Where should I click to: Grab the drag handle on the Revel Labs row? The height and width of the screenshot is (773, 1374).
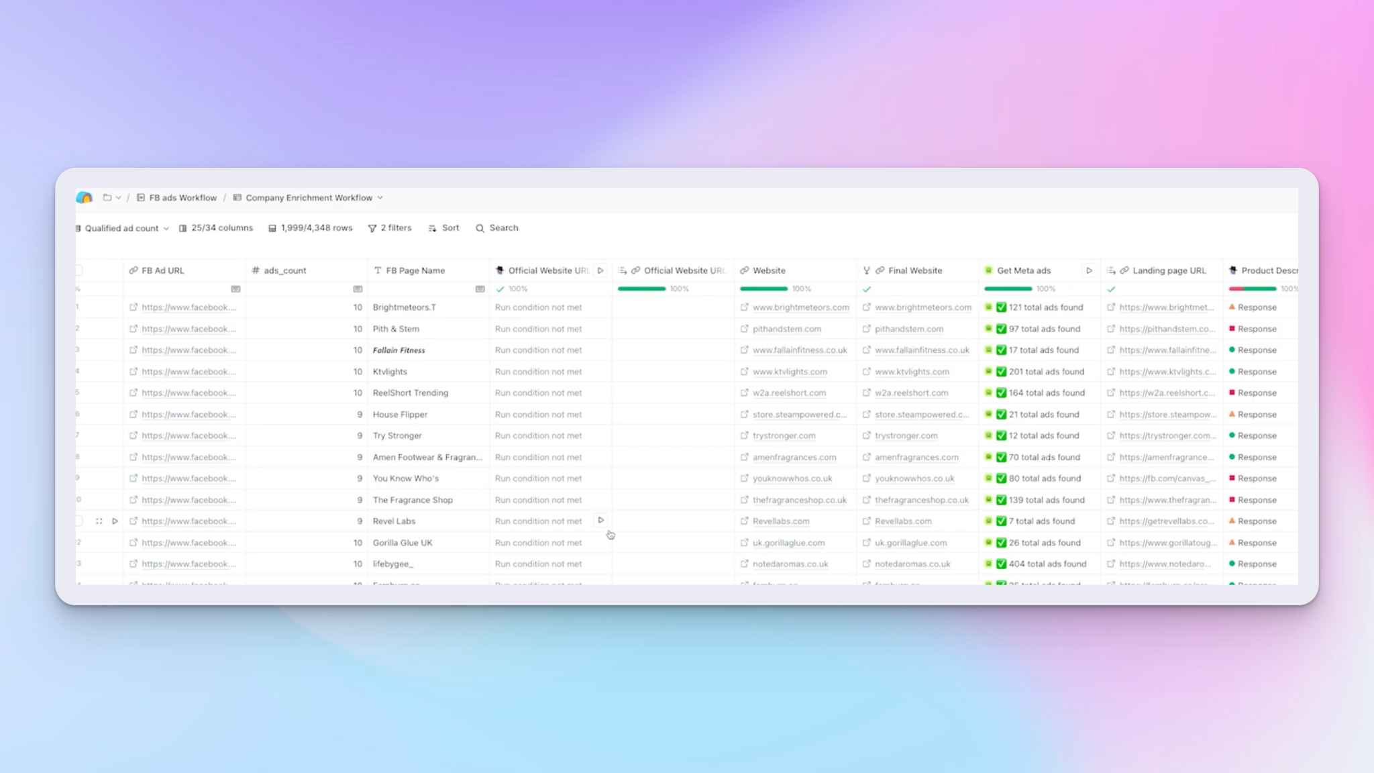tap(99, 521)
